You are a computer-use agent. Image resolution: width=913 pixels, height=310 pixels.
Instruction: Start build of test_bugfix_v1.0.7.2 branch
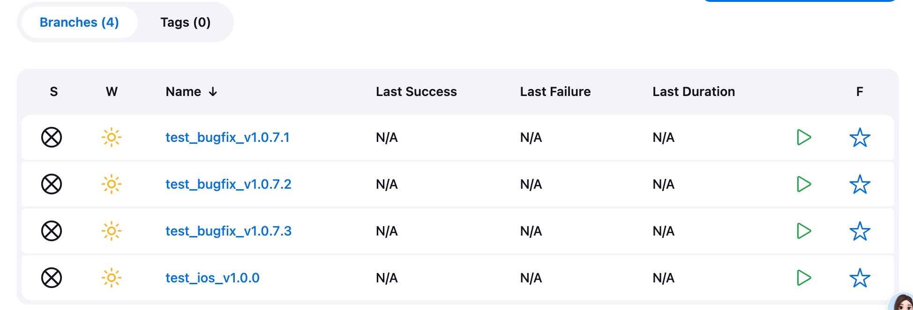(804, 184)
